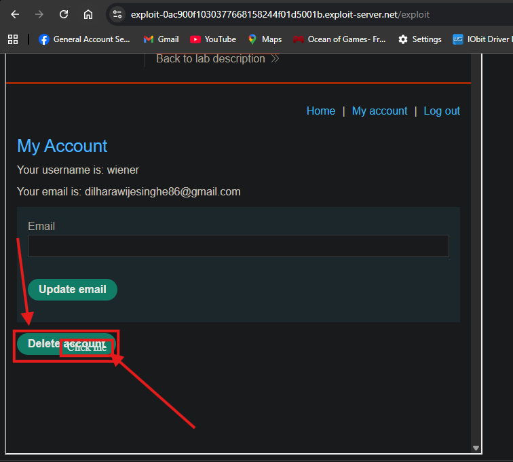Open the apps grid in bookmarks bar
The width and height of the screenshot is (513, 462).
pyautogui.click(x=13, y=39)
